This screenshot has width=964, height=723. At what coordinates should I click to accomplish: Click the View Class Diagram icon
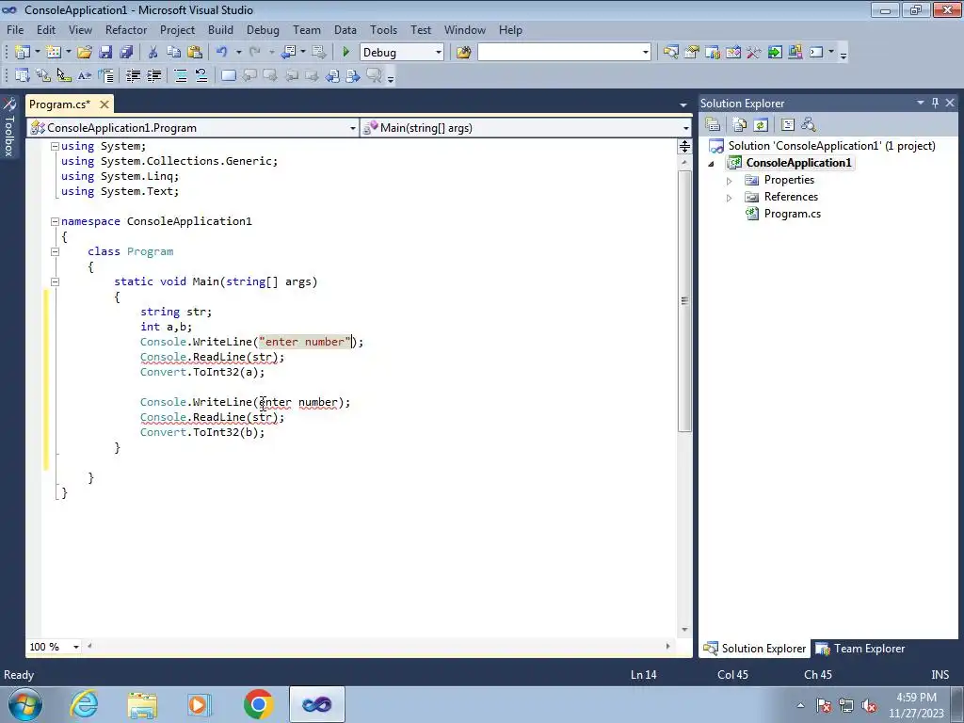tap(809, 125)
